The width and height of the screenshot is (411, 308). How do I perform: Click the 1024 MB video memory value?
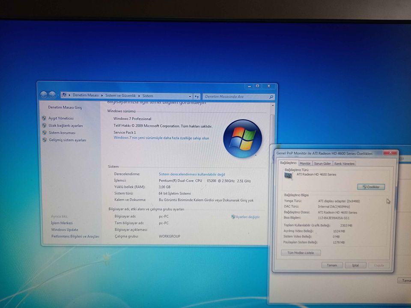click(x=339, y=231)
